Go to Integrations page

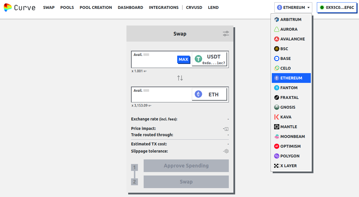164,7
